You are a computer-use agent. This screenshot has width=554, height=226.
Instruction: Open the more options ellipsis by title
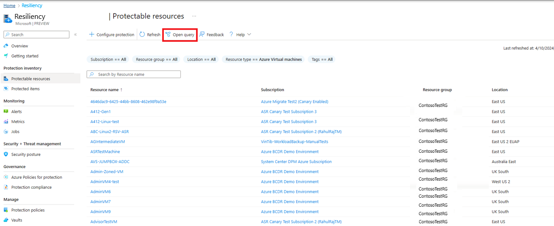pos(194,16)
